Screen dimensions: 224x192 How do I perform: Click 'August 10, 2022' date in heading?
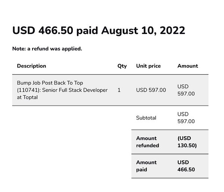[143, 31]
